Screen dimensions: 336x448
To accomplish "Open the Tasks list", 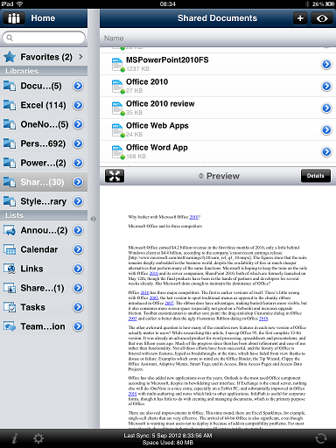I will pos(44,307).
